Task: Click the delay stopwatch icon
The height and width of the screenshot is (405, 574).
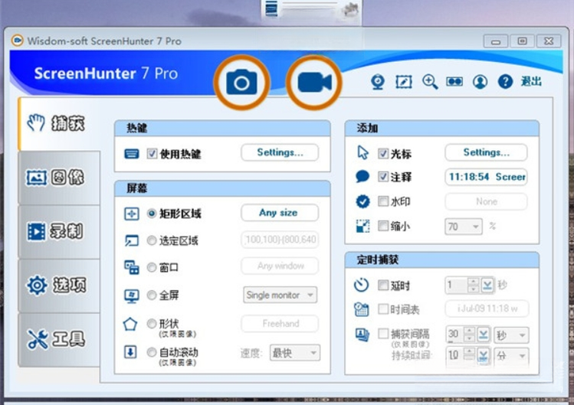Action: click(361, 285)
